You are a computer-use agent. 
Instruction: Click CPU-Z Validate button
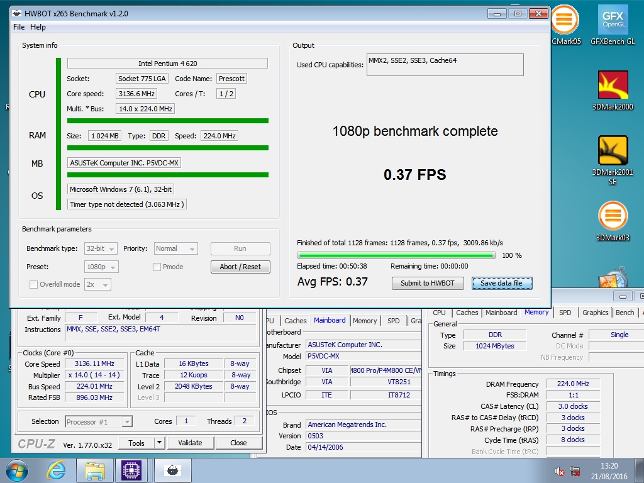coord(190,443)
